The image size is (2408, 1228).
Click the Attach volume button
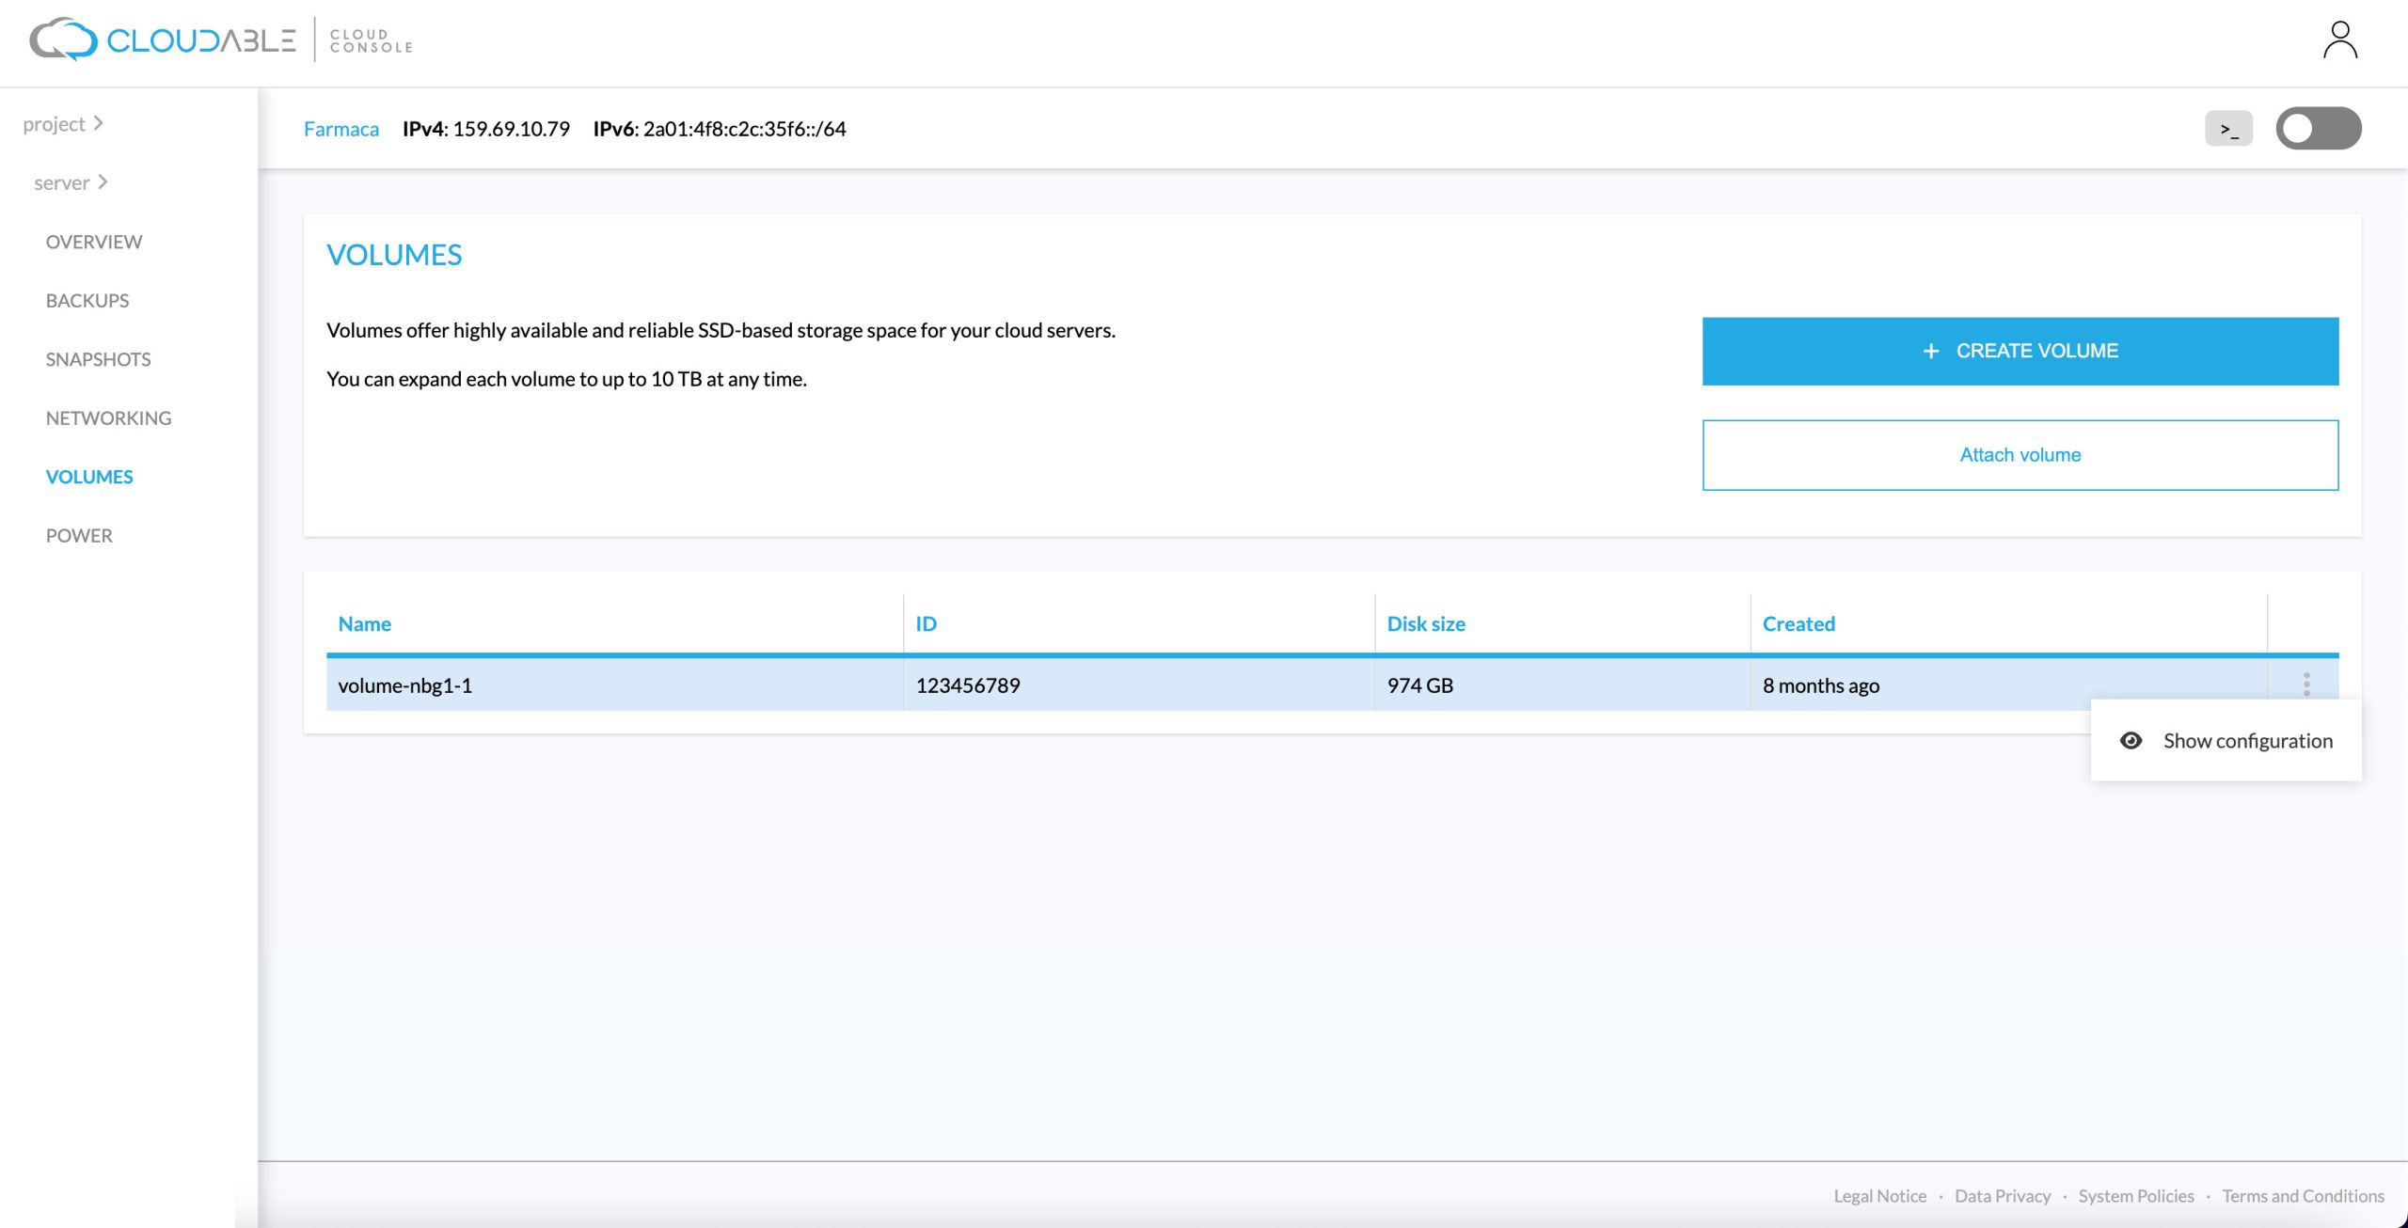tap(2020, 455)
